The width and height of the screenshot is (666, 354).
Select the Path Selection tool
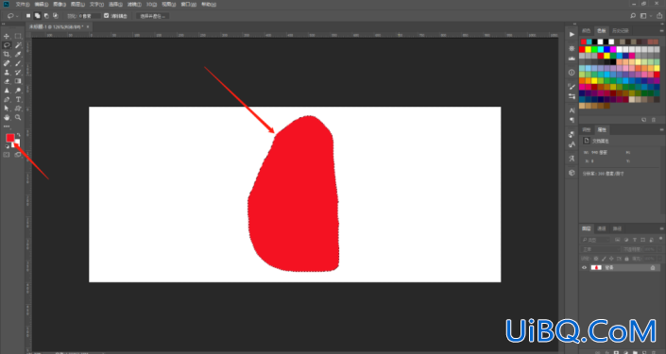7,109
